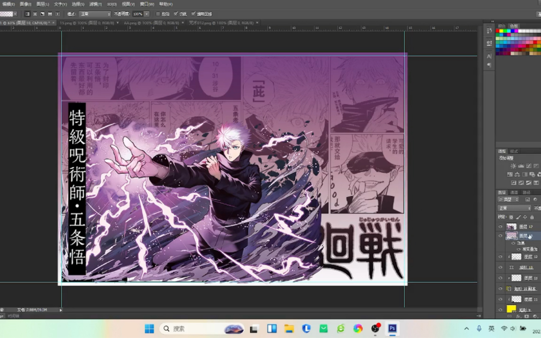This screenshot has height=338, width=541.
Task: Hide layer 图层 12
Action: pyautogui.click(x=500, y=257)
